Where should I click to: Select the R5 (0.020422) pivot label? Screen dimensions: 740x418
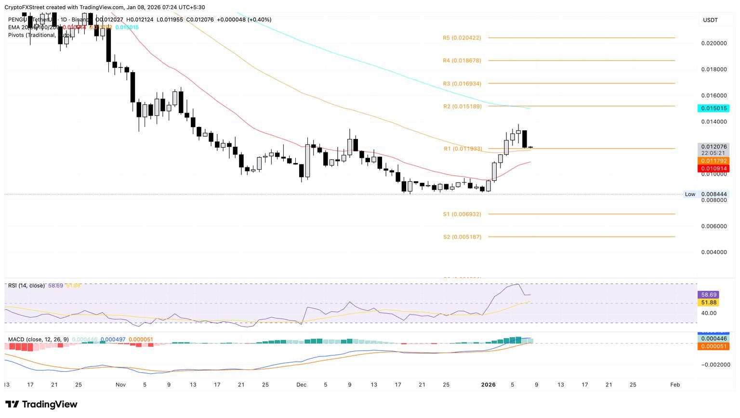point(462,38)
